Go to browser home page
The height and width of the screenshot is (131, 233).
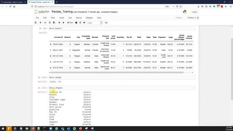click(14, 7)
